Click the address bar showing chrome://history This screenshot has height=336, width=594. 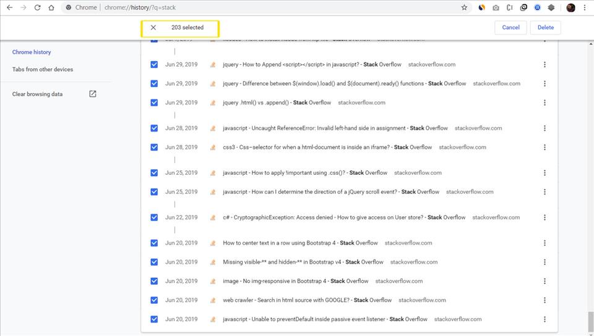pos(278,7)
